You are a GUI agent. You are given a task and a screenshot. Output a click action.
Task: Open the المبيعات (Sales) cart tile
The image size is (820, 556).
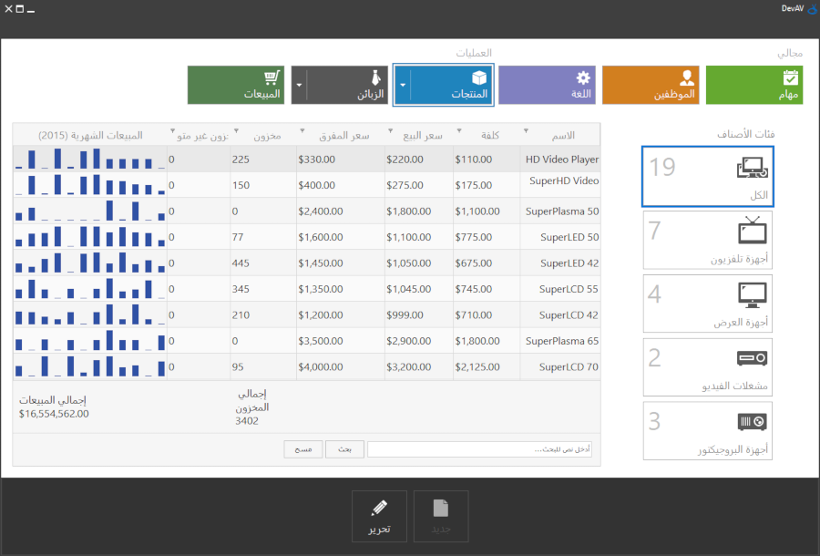click(x=236, y=85)
